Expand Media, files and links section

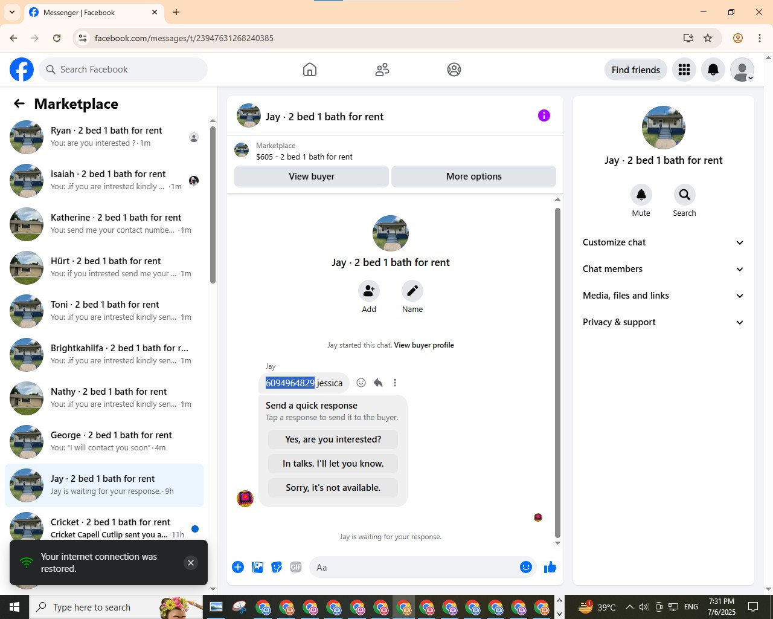point(663,296)
